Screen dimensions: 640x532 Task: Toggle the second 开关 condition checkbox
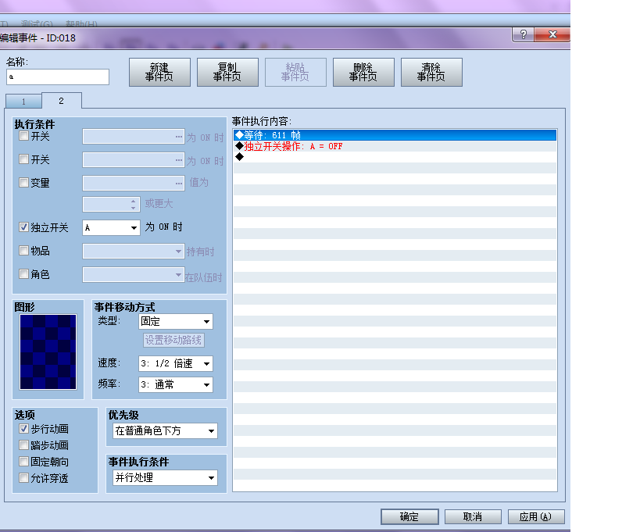coord(24,159)
